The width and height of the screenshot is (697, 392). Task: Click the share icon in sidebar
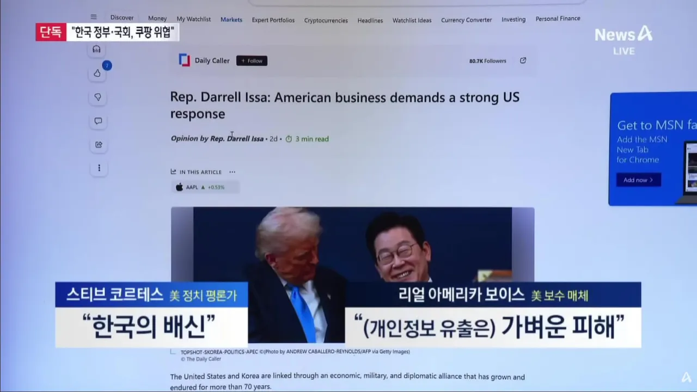click(99, 144)
